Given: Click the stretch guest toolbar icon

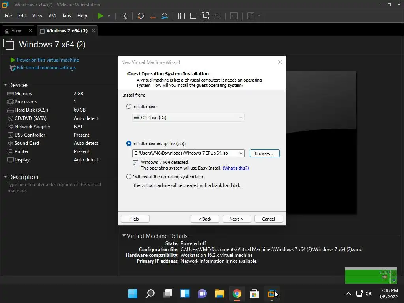Looking at the screenshot, I should click(251, 16).
